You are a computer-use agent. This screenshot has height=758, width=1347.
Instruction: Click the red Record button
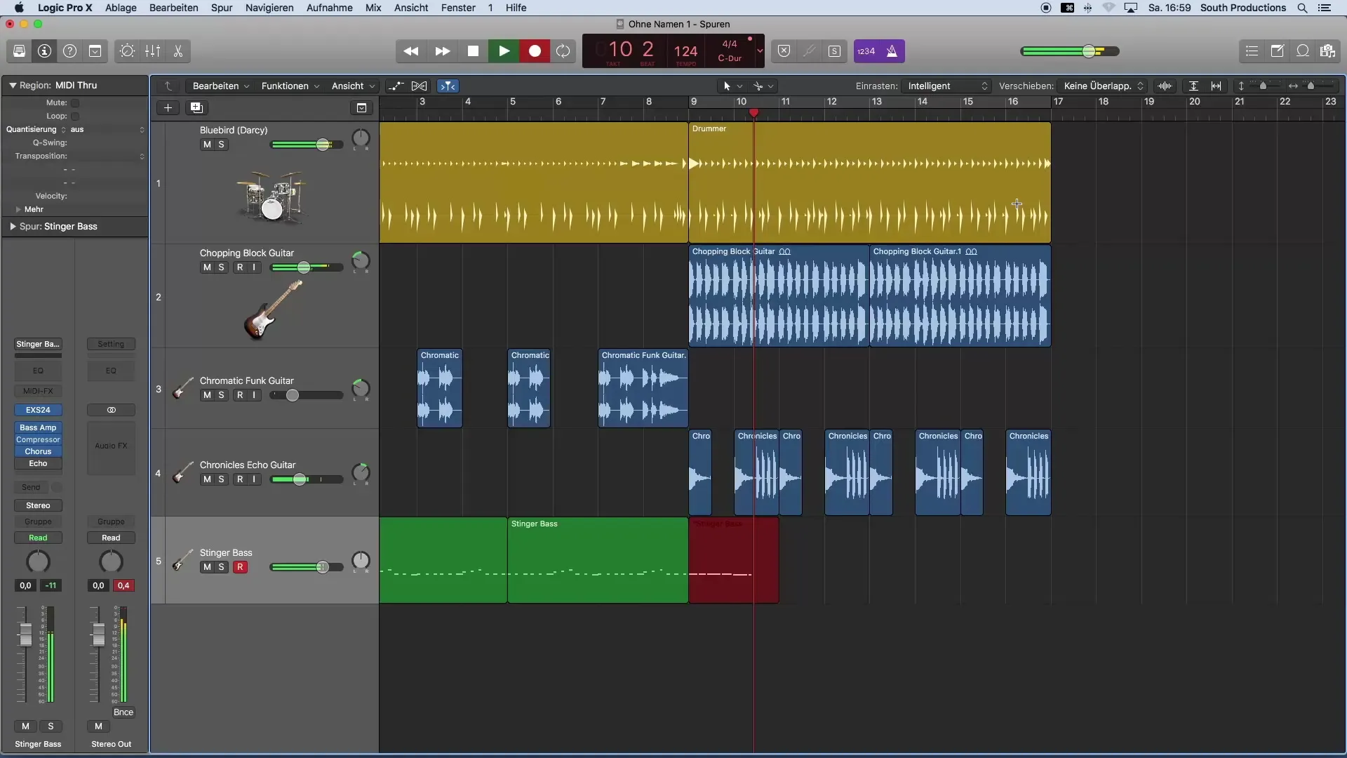coord(535,51)
